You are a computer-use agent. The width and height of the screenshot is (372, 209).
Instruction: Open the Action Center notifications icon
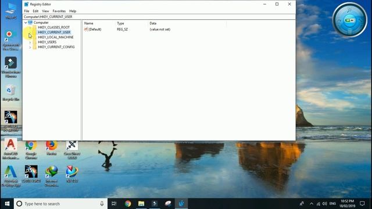[x=362, y=204]
